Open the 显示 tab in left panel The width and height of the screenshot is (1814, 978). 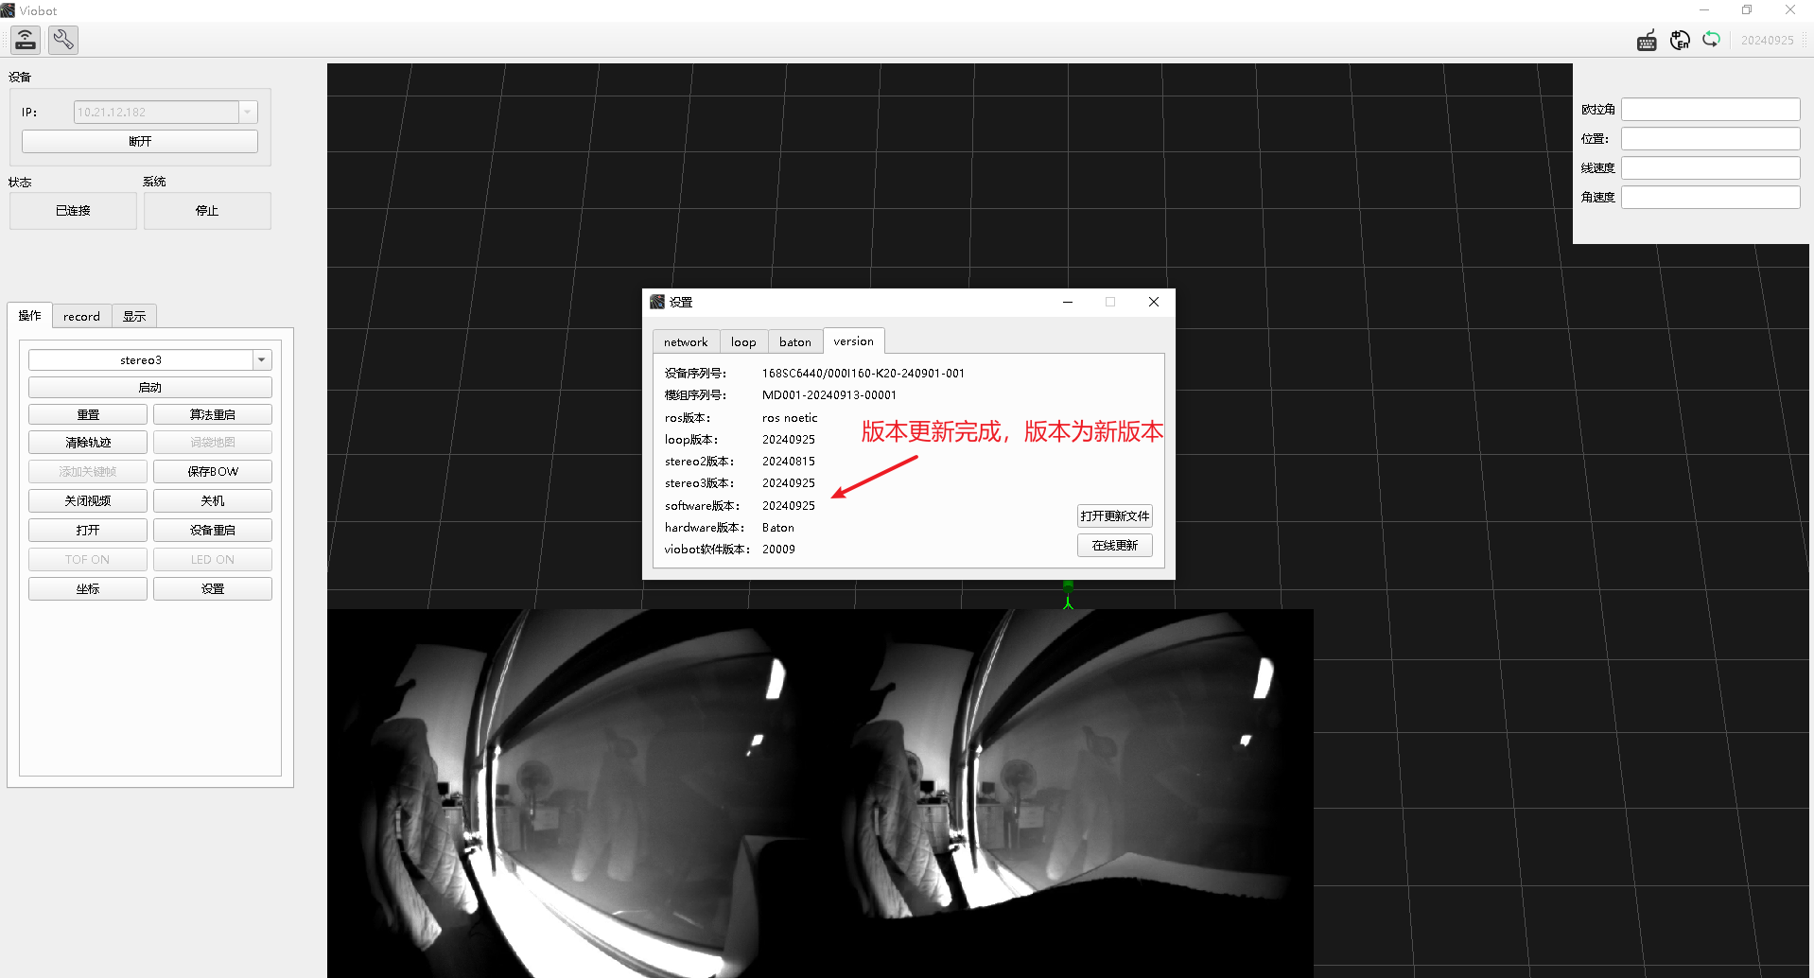pos(134,317)
